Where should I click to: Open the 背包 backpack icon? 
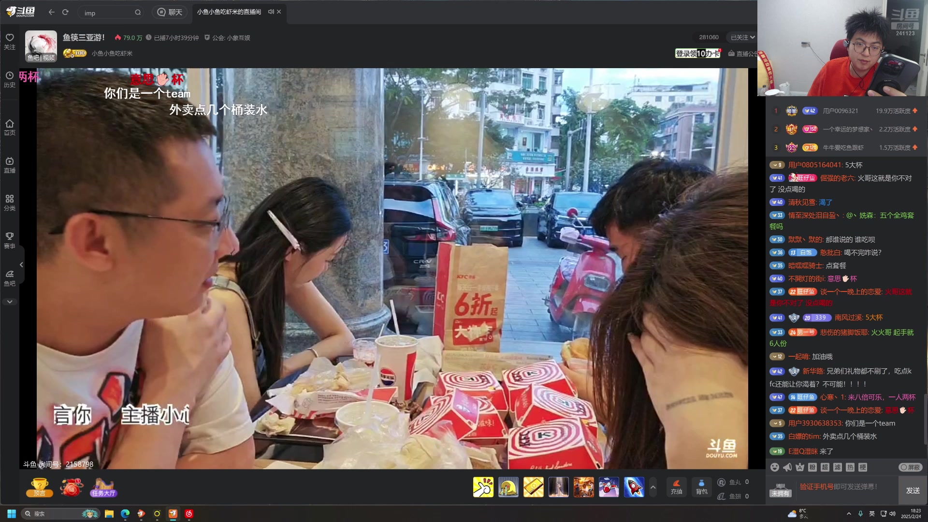pyautogui.click(x=701, y=487)
